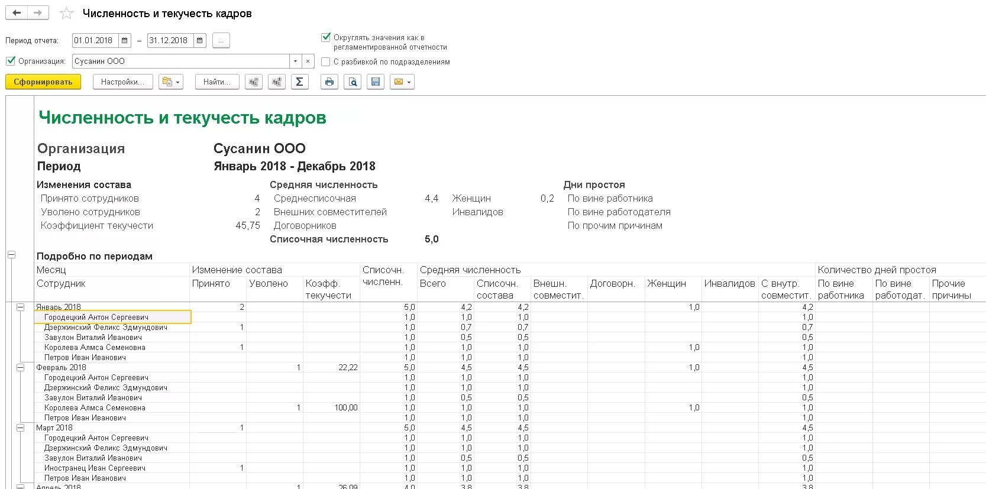Click the 'Январь 2018 - Декабрь 2018' period text
Screen dimensions: 986x489
tap(295, 166)
